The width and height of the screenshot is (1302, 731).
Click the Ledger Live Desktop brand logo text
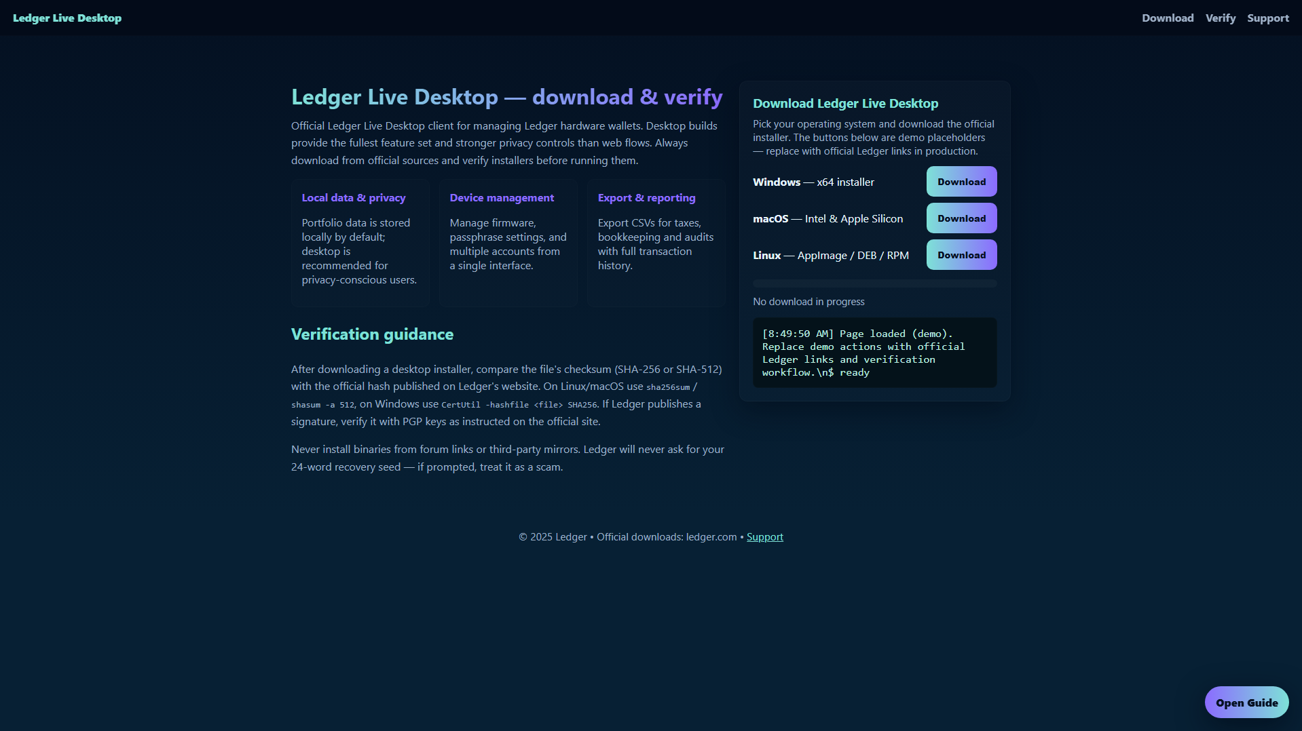pos(67,18)
